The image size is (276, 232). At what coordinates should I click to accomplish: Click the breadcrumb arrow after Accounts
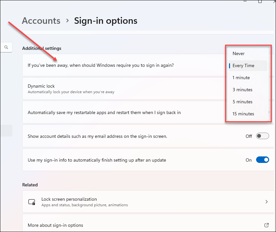click(68, 21)
